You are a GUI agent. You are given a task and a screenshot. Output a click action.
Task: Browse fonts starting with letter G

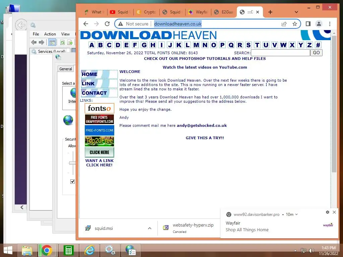[144, 45]
